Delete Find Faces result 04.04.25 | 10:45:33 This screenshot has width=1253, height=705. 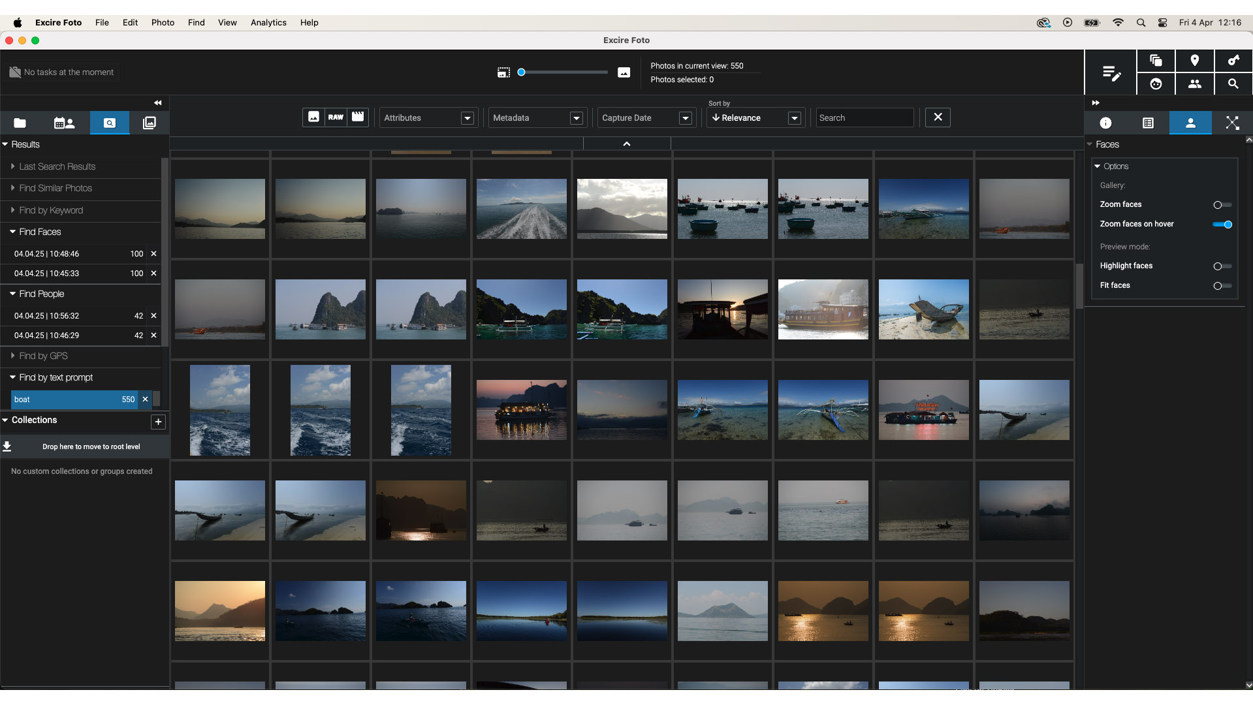154,274
